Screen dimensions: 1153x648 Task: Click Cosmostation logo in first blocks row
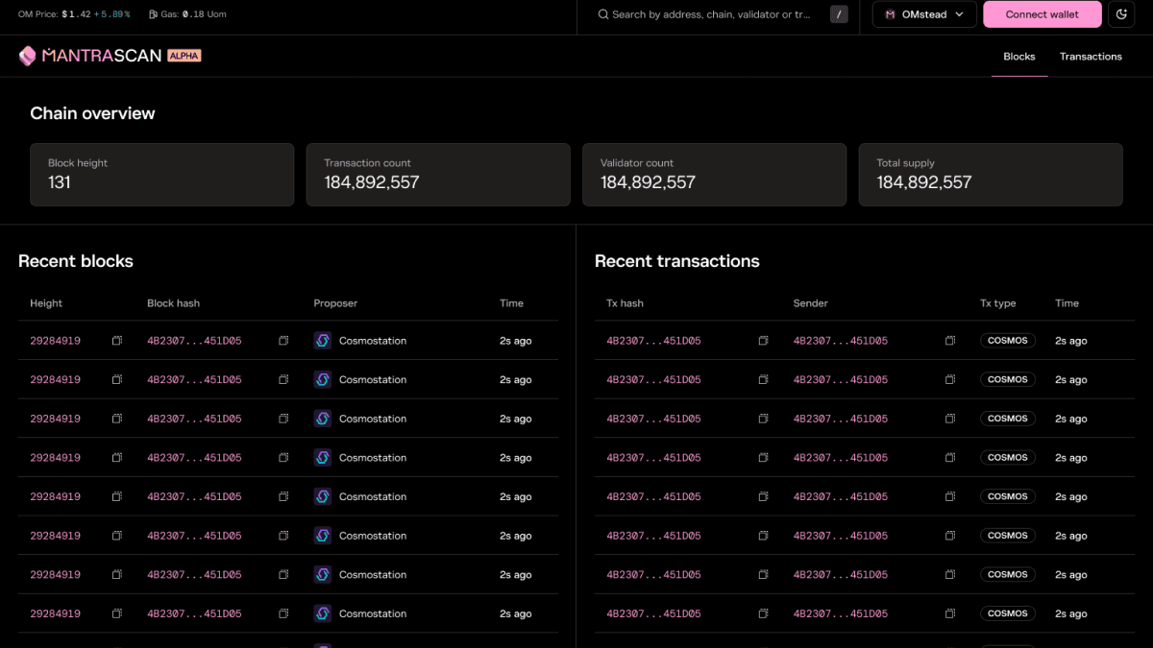323,341
